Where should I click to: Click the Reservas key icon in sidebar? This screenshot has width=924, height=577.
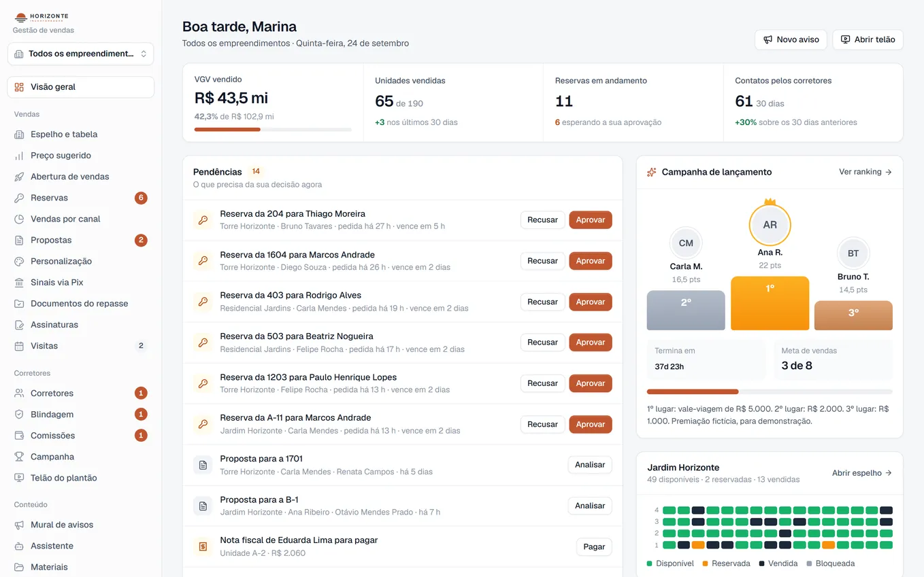click(19, 198)
